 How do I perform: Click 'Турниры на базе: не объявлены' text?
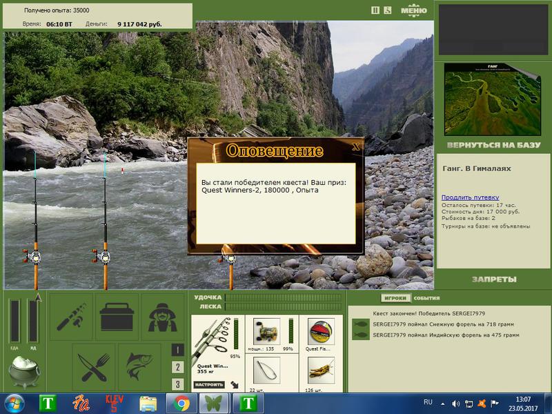(486, 226)
